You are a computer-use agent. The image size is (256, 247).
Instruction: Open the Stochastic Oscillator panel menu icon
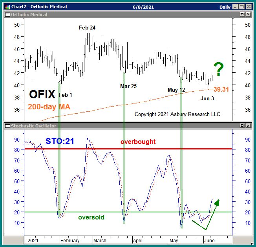[x=7, y=126]
